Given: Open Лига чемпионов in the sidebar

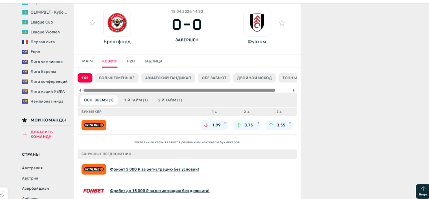Looking at the screenshot, I should click(46, 62).
